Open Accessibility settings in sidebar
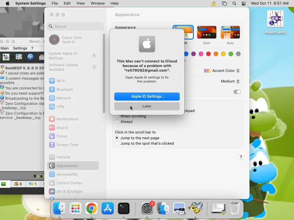The image size is (294, 220). pyautogui.click(x=73, y=174)
